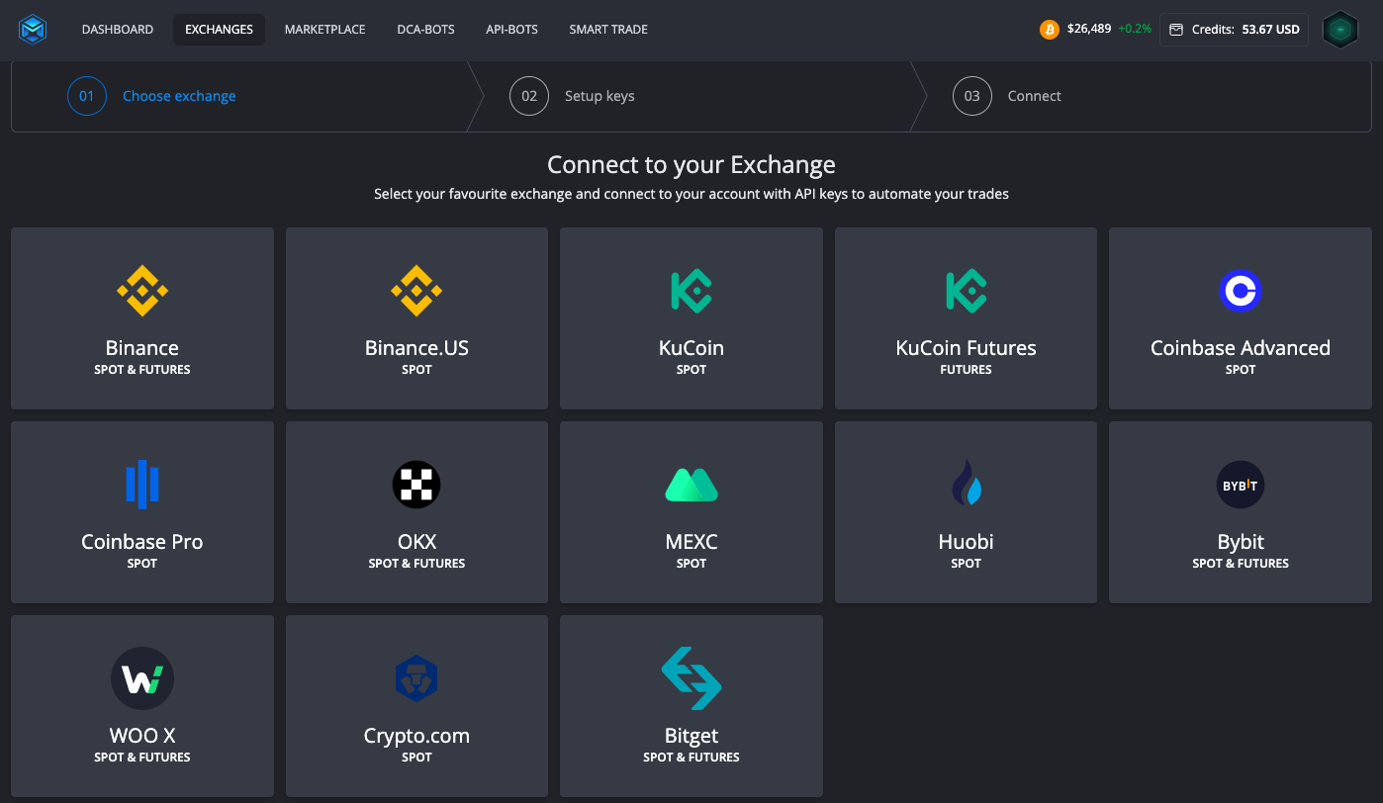Click step 01 Choose exchange
The height and width of the screenshot is (803, 1383).
[151, 96]
